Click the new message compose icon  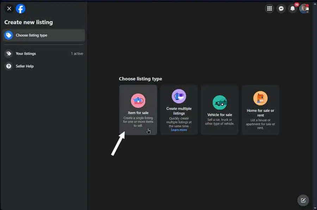coord(303,200)
